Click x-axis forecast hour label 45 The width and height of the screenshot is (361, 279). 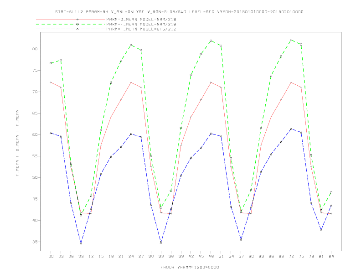coord(201,256)
